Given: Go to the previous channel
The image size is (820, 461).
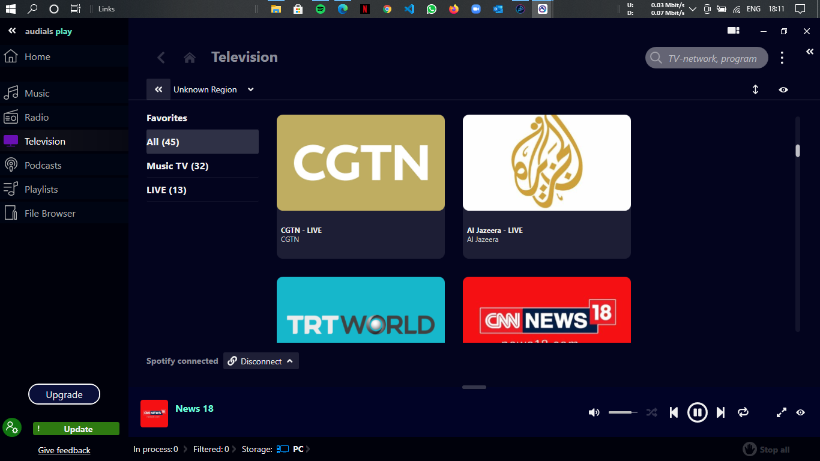Looking at the screenshot, I should pos(674,412).
